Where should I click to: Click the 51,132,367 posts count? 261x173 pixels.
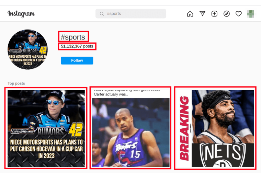77,46
